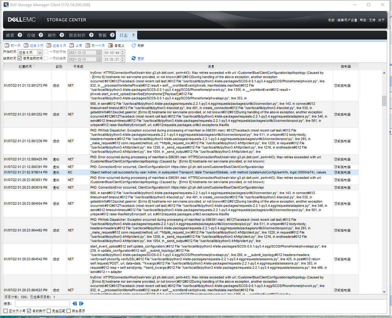
Task: Sort by 消息 column header
Action: pos(211,66)
